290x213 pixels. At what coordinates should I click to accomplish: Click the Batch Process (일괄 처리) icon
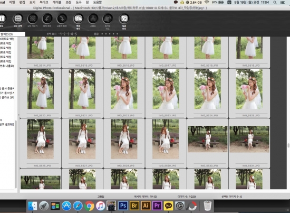(124, 18)
